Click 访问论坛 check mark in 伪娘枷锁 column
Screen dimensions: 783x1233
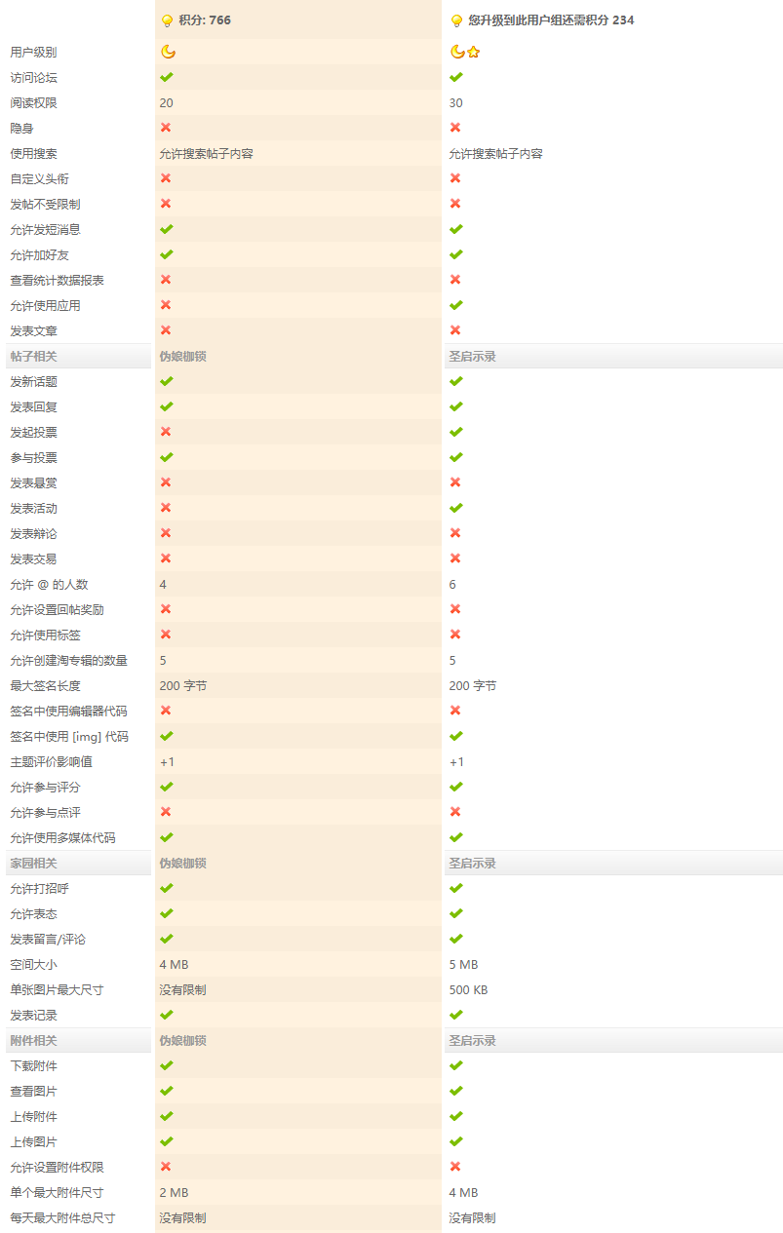point(167,77)
